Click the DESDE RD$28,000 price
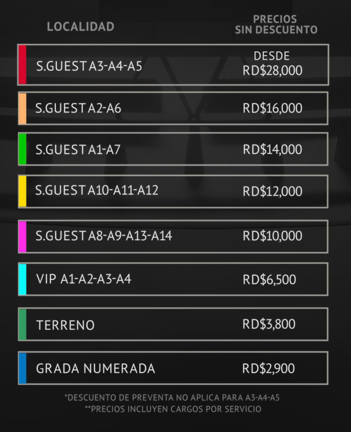This screenshot has height=432, width=351. (272, 64)
